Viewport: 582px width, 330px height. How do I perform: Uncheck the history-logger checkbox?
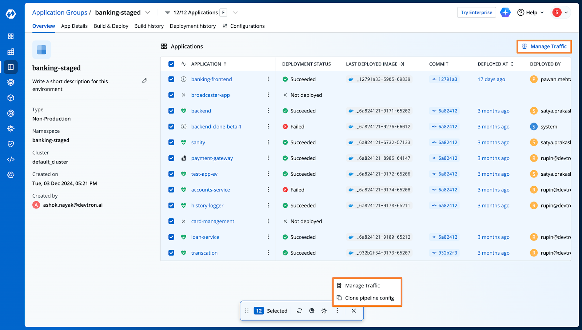(171, 206)
